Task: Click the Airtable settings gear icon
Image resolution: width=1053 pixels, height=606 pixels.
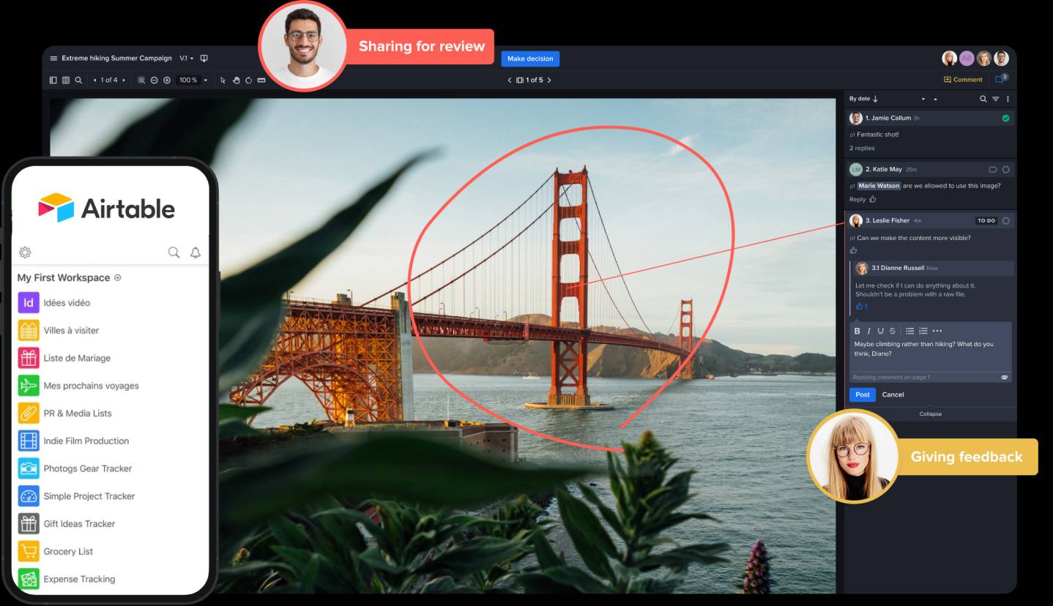Action: click(x=25, y=252)
